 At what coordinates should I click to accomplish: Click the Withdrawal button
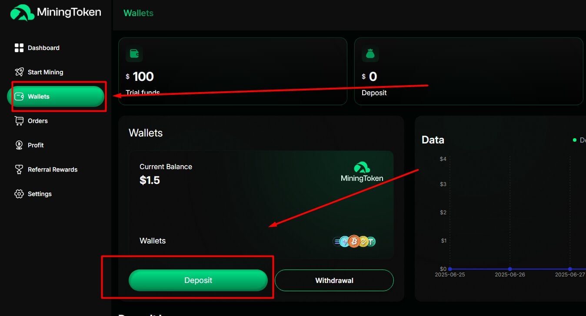(334, 280)
